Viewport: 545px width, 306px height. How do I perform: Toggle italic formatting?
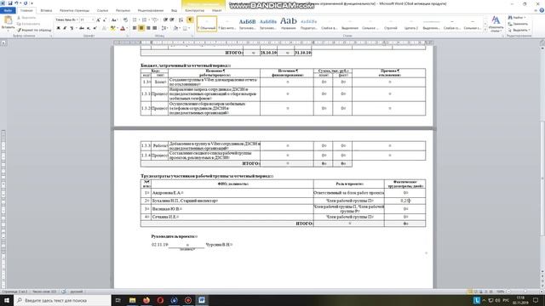[x=65, y=28]
